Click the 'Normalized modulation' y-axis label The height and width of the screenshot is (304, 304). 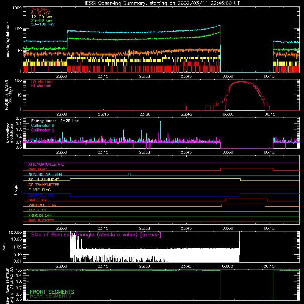(x=9, y=133)
